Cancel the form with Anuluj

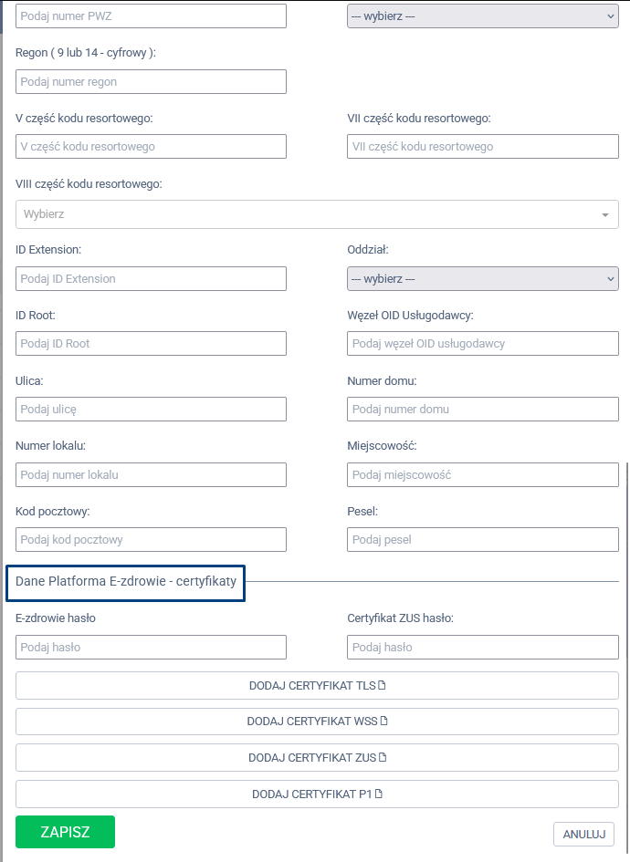[583, 834]
